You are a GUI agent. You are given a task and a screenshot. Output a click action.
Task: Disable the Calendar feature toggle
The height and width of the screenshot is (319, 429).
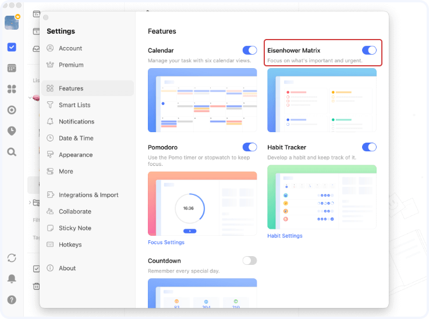250,50
